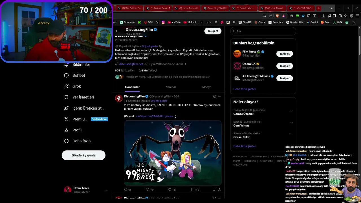
Task: Click 2,8 Mn Takipçi follower count
Action: pos(148,70)
